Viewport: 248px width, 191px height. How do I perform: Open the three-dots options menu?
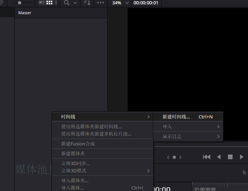(x=101, y=3)
